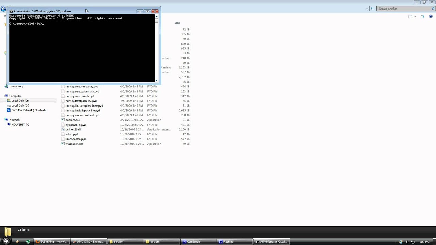Click inside the command prompt console area
Viewport: 436px width, 245px height.
82,48
